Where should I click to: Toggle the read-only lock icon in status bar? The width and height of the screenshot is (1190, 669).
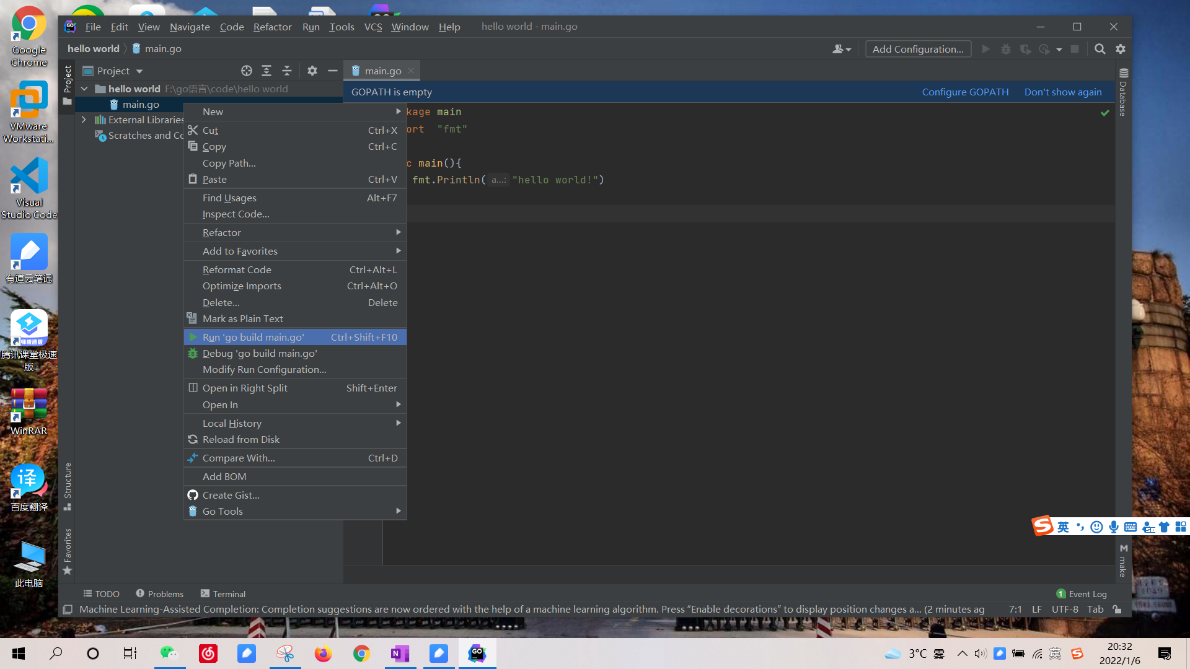click(1117, 609)
